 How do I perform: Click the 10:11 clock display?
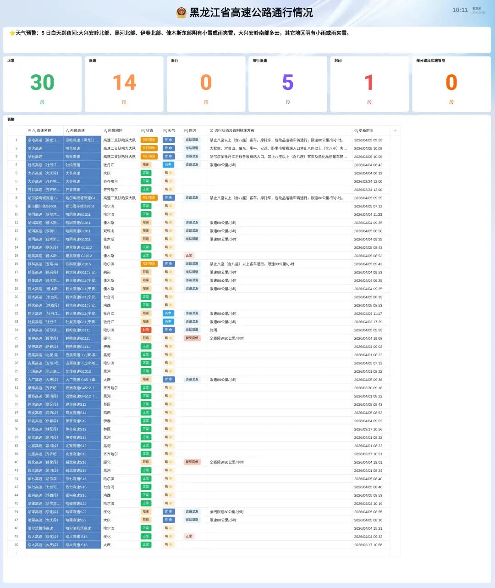tap(460, 10)
